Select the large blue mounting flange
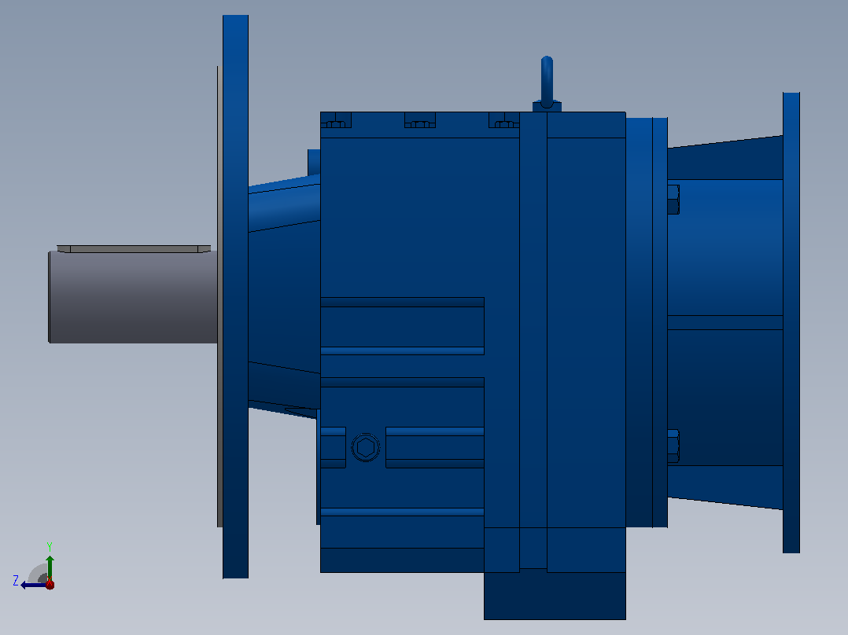The image size is (848, 635). (236, 297)
